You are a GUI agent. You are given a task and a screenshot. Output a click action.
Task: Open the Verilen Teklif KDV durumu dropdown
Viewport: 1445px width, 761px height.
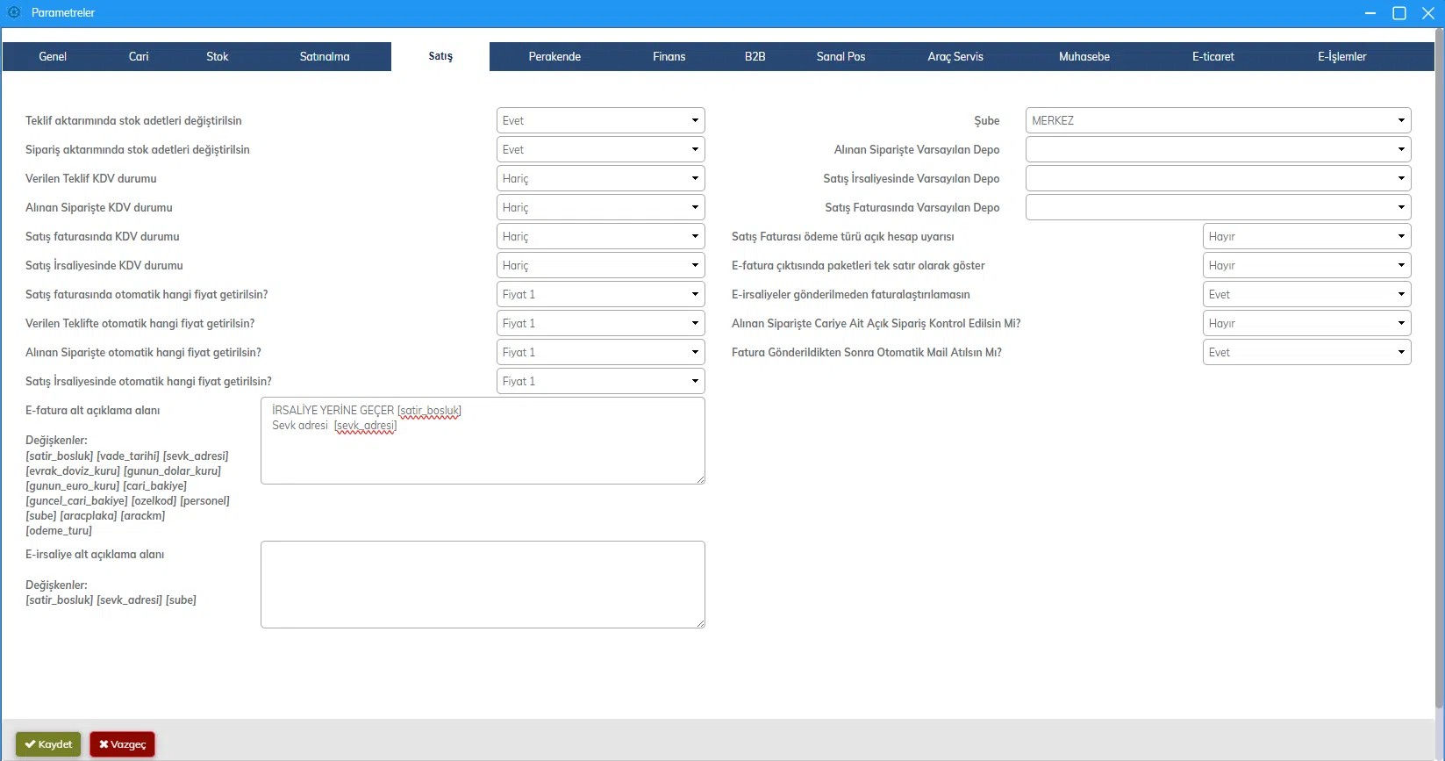tap(600, 178)
